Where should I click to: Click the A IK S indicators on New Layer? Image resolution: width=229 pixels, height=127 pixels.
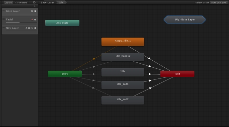[29, 28]
